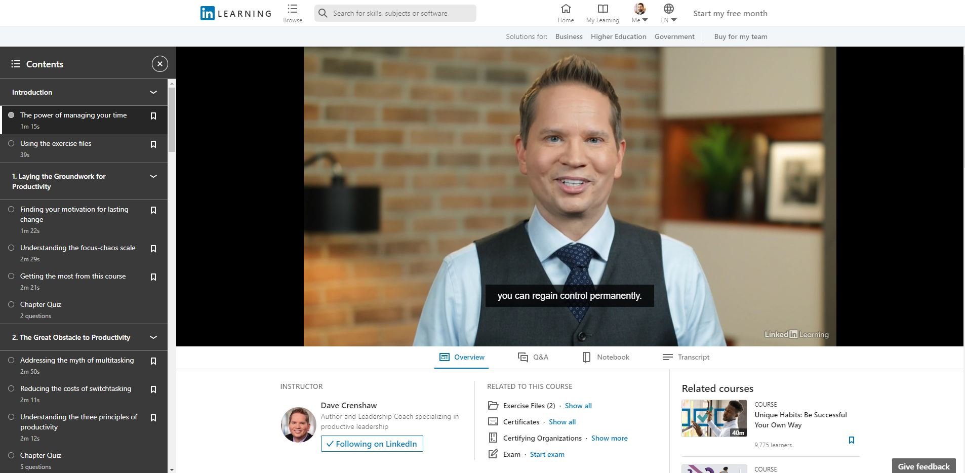The image size is (965, 473).
Task: Show more Certifying Organizations
Action: pos(609,438)
